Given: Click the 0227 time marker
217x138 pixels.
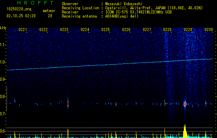Looking at the screenshot, I should (147, 30).
